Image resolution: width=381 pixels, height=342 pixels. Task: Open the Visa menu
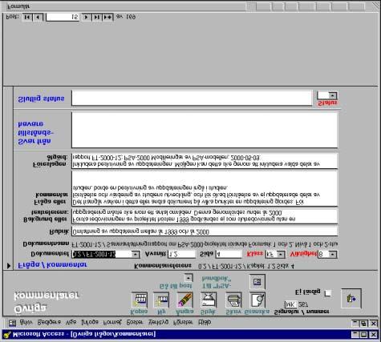coord(71,322)
